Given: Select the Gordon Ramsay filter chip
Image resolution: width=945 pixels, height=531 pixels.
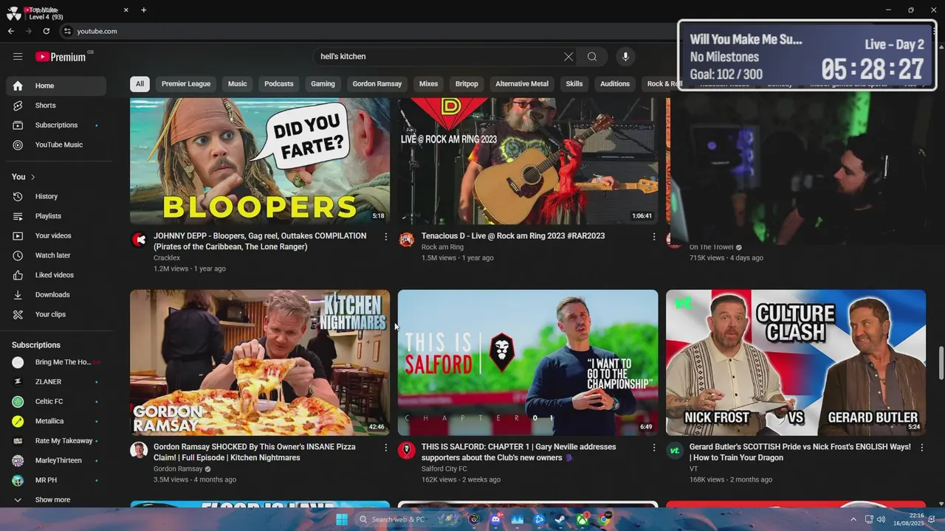Looking at the screenshot, I should (377, 84).
